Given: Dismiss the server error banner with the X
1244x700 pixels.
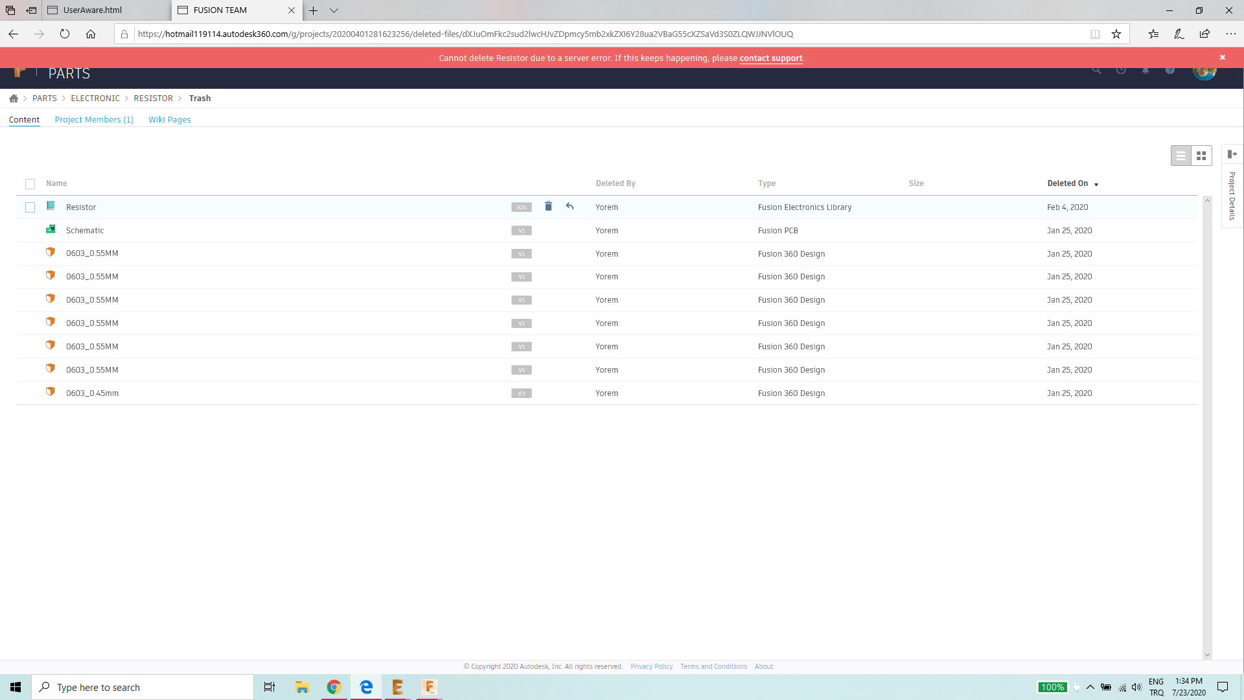Looking at the screenshot, I should coord(1222,57).
